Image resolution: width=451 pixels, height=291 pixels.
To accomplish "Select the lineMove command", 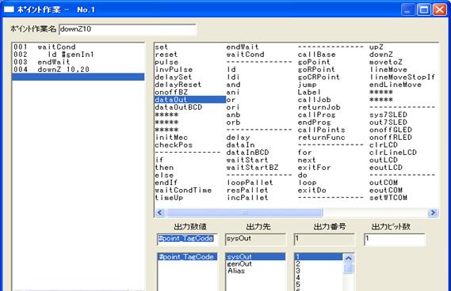I will tap(388, 70).
